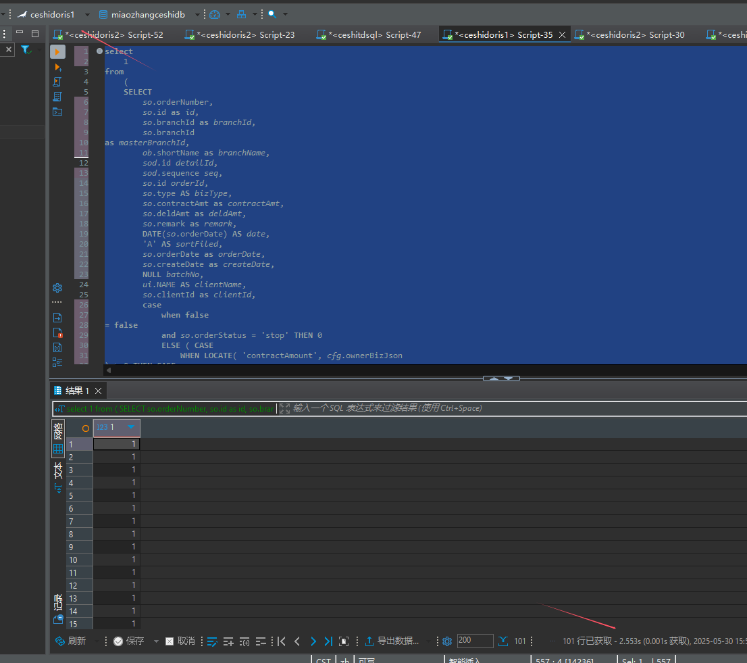Duplicate current row in result toolbar

coord(244,641)
